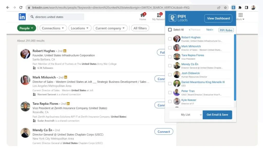263x153 pixels.
Task: Check the Select All checkbox
Action: 170,30
